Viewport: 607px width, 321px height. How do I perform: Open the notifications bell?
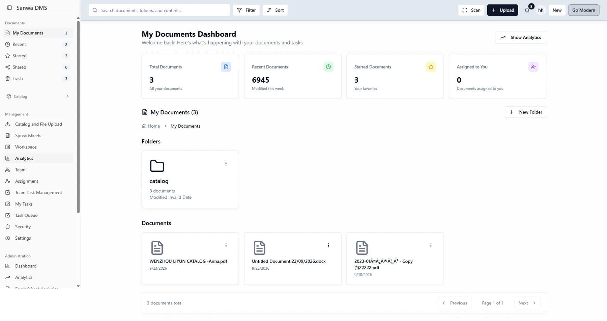click(x=527, y=10)
